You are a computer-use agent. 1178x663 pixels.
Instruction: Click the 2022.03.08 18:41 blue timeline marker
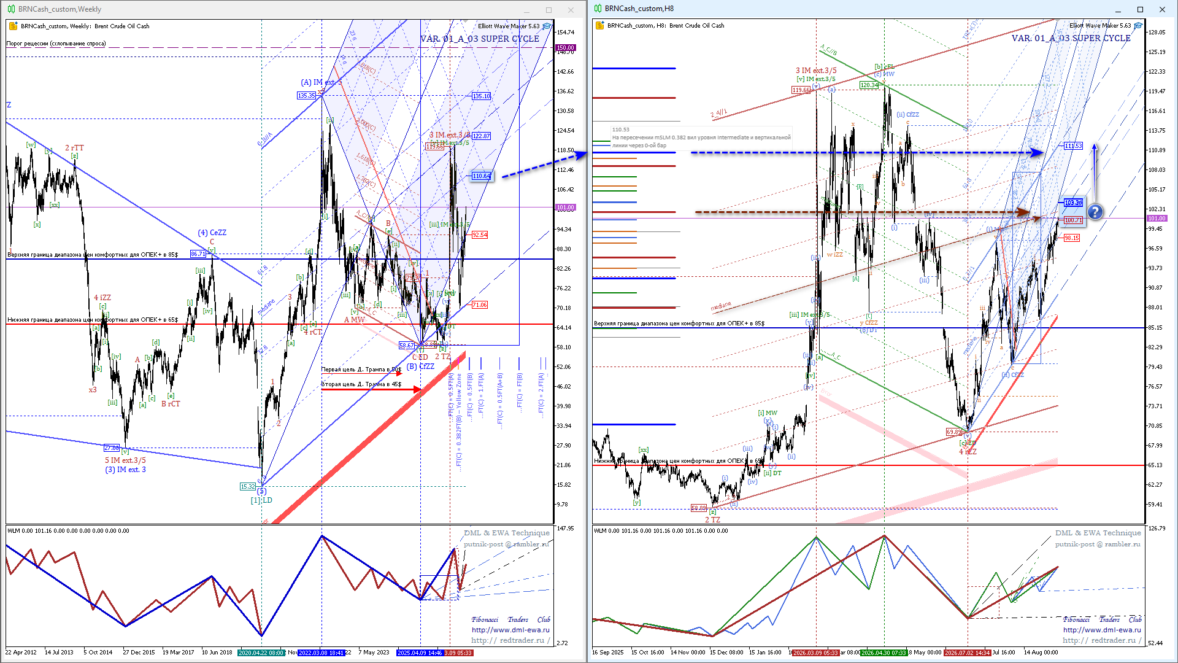[321, 653]
